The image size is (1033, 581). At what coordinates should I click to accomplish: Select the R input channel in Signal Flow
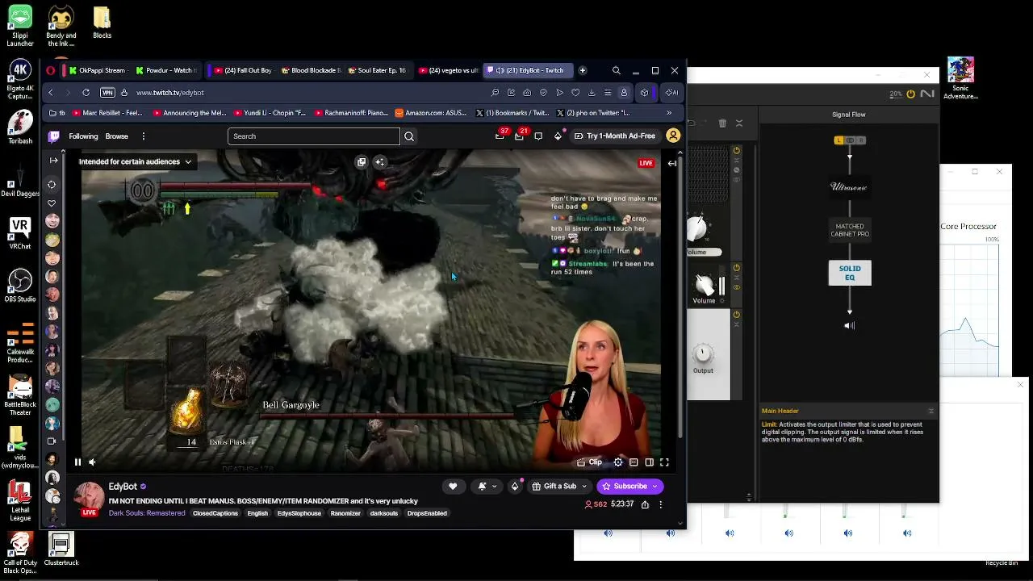click(x=861, y=140)
